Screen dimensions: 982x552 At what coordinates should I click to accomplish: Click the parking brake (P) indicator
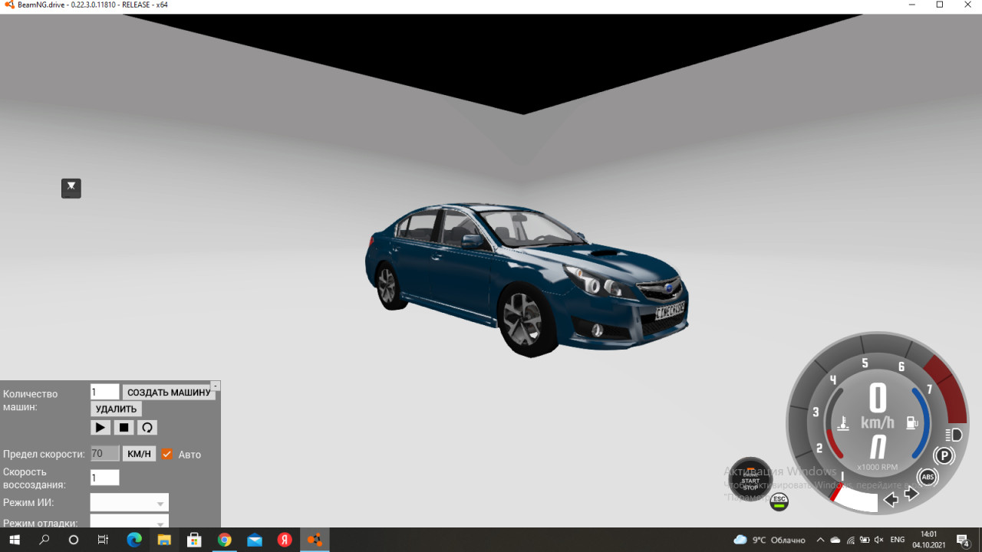tap(944, 456)
